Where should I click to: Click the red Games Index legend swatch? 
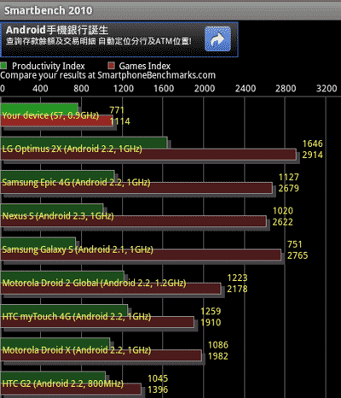coord(111,66)
